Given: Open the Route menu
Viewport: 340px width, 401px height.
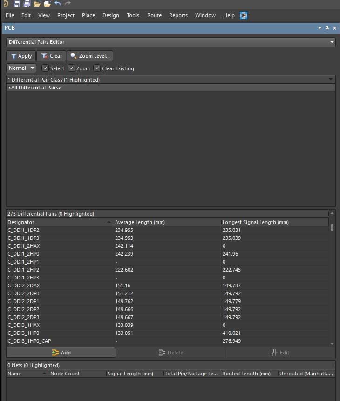Looking at the screenshot, I should (154, 15).
